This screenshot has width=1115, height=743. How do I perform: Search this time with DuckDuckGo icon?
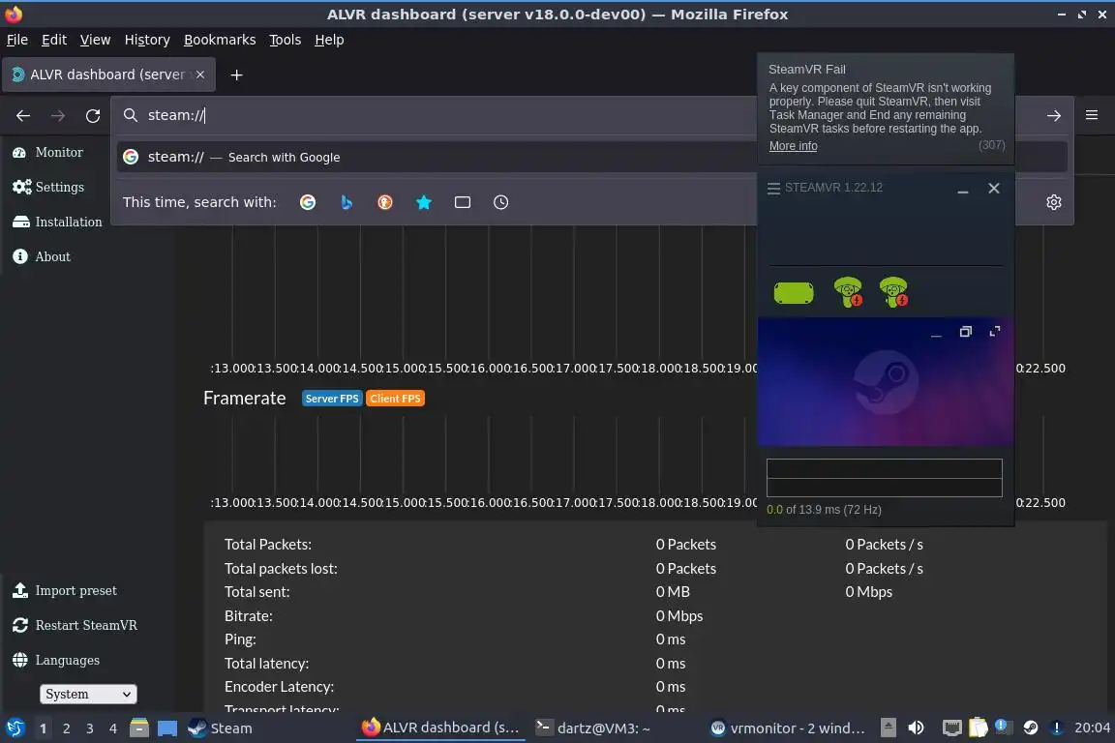pos(384,202)
